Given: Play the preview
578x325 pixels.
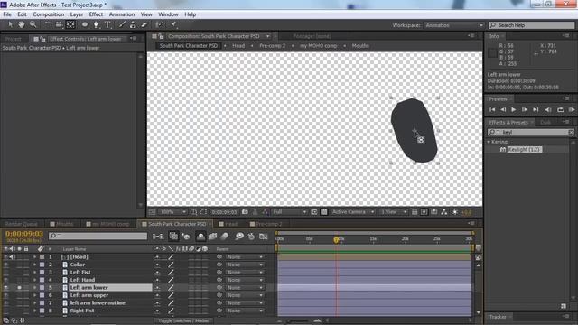Looking at the screenshot, I should (514, 109).
